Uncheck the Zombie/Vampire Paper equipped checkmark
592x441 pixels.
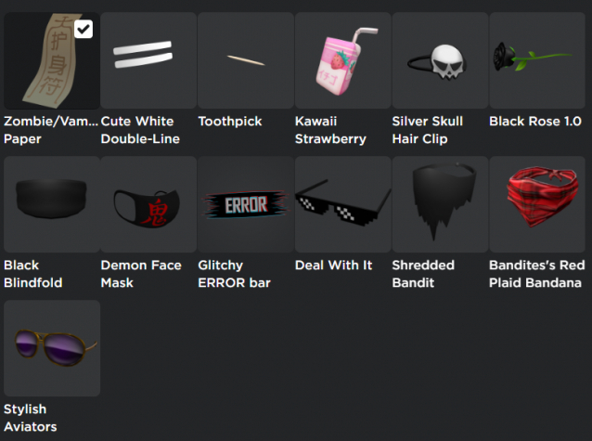point(84,29)
